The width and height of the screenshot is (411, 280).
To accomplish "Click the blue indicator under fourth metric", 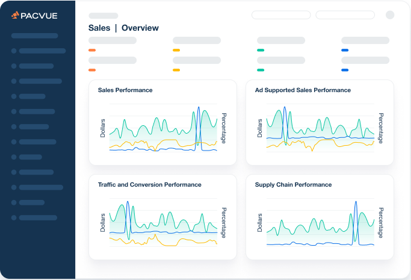I will (x=345, y=50).
